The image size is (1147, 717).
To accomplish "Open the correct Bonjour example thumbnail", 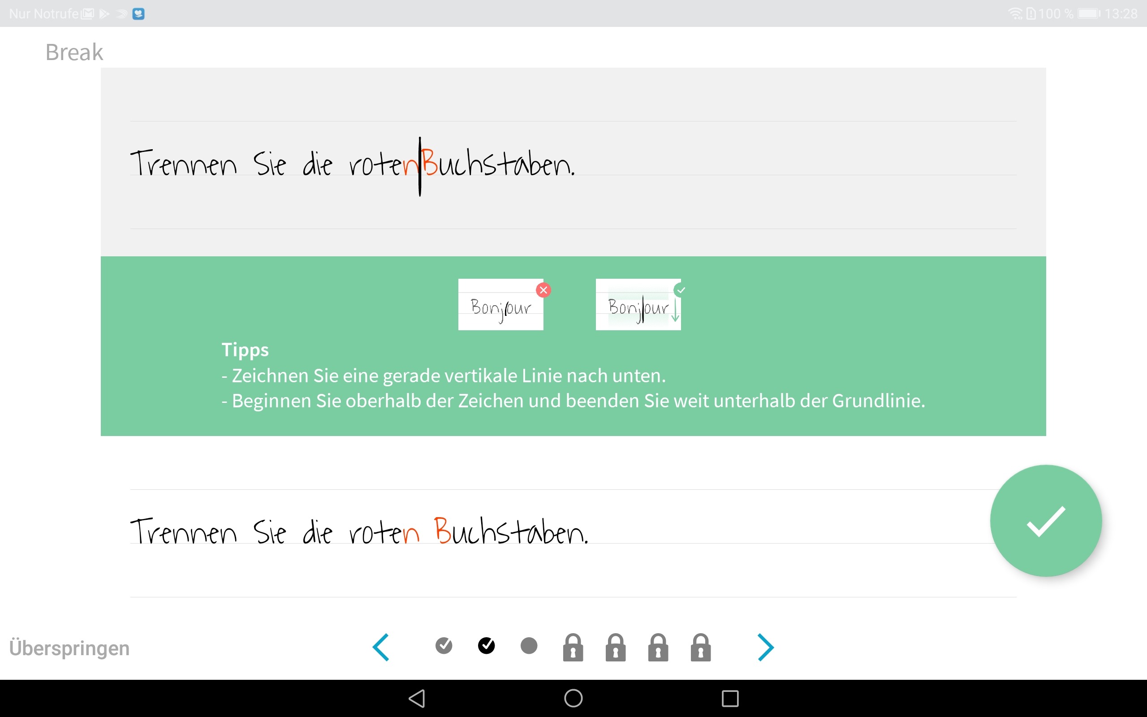I will tap(638, 304).
